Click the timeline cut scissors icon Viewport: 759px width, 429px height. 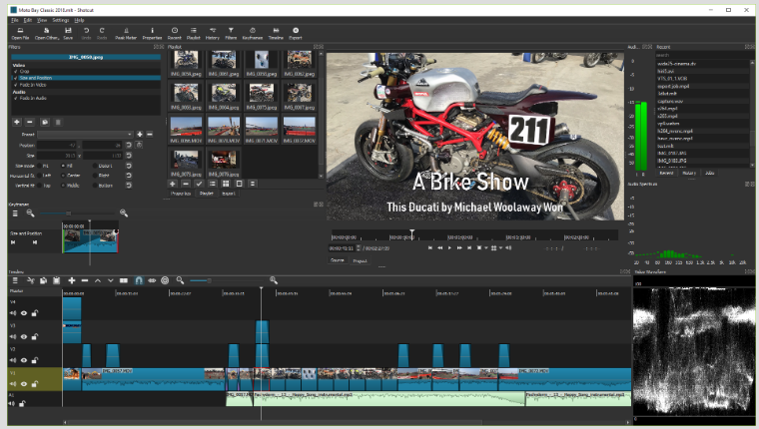[x=31, y=280]
